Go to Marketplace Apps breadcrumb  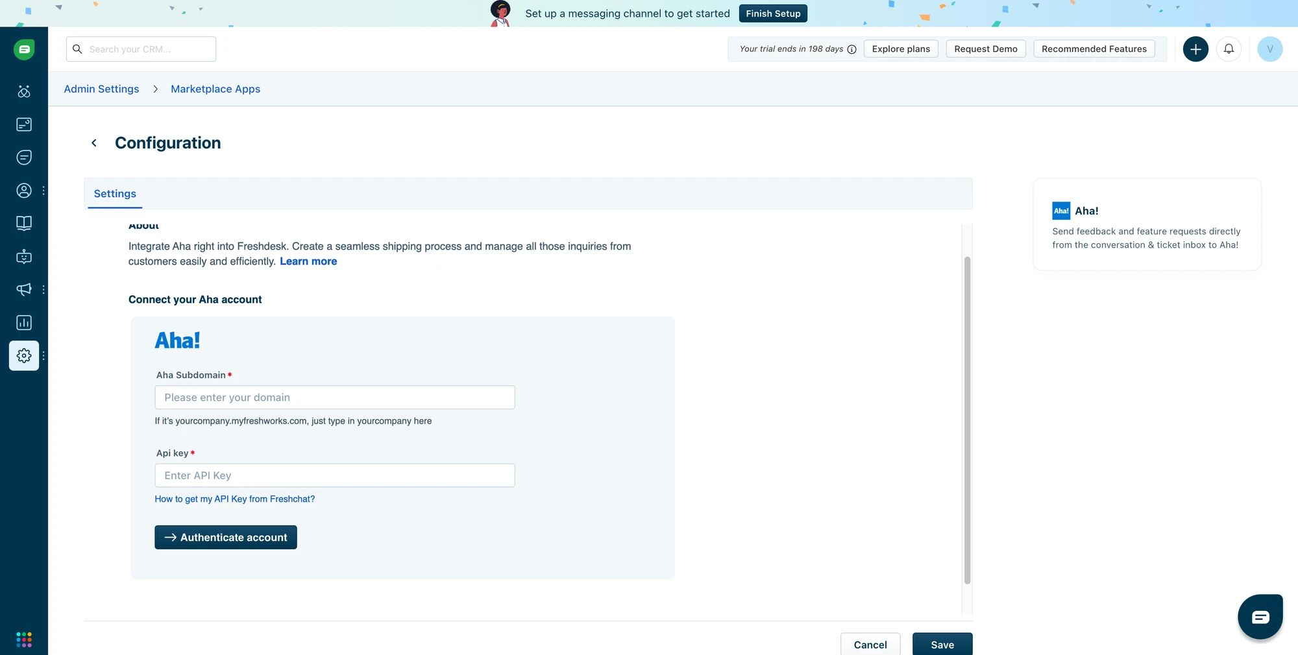(215, 89)
